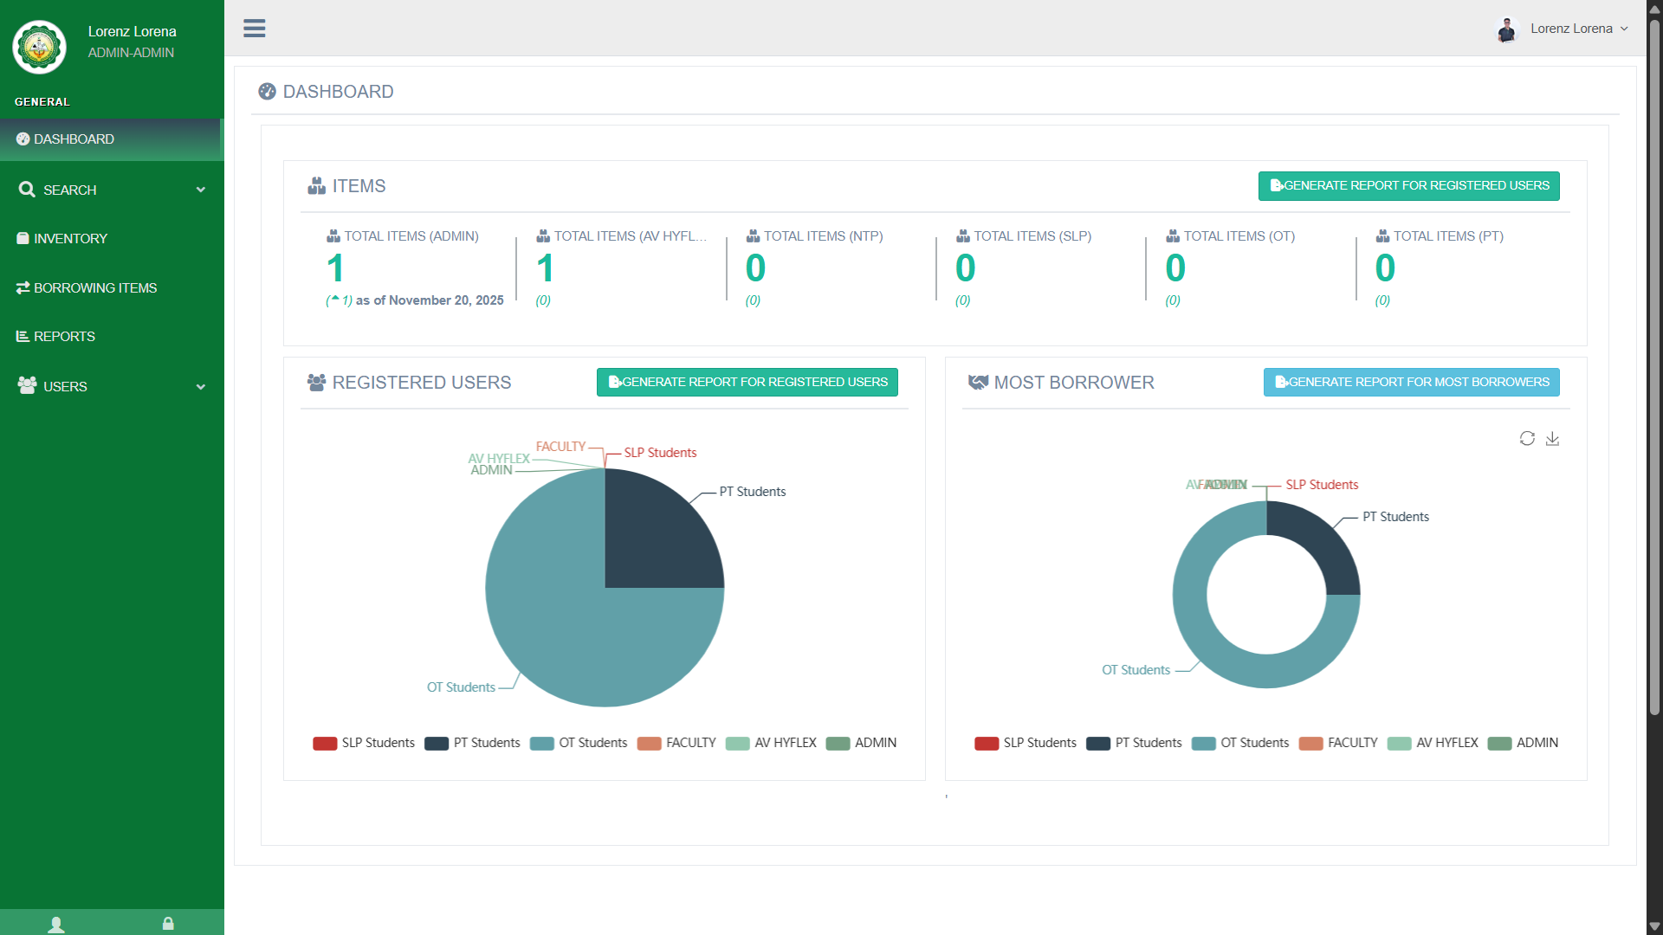Click the OT Students pie slice
Screen dimensions: 1663x935
point(554,632)
